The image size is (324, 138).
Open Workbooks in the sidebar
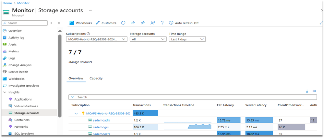16,79
